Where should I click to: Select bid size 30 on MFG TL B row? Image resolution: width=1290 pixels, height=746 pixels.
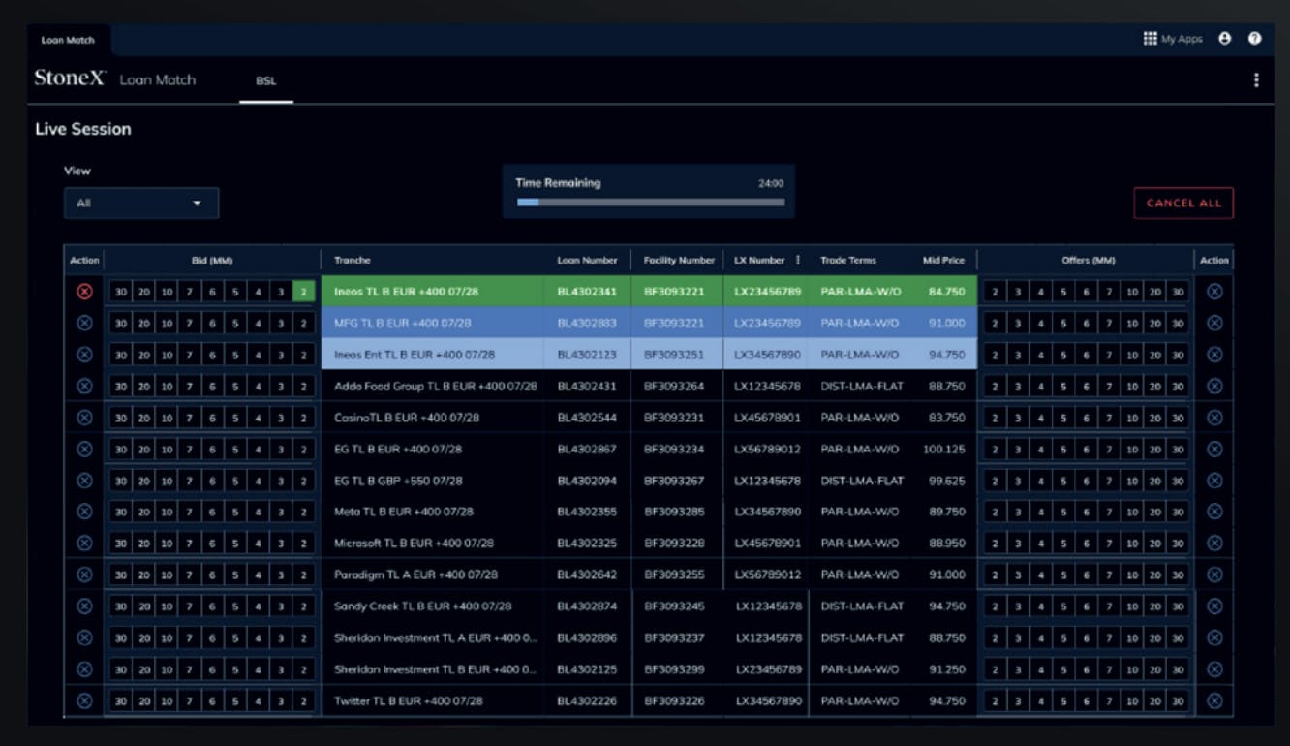click(120, 324)
